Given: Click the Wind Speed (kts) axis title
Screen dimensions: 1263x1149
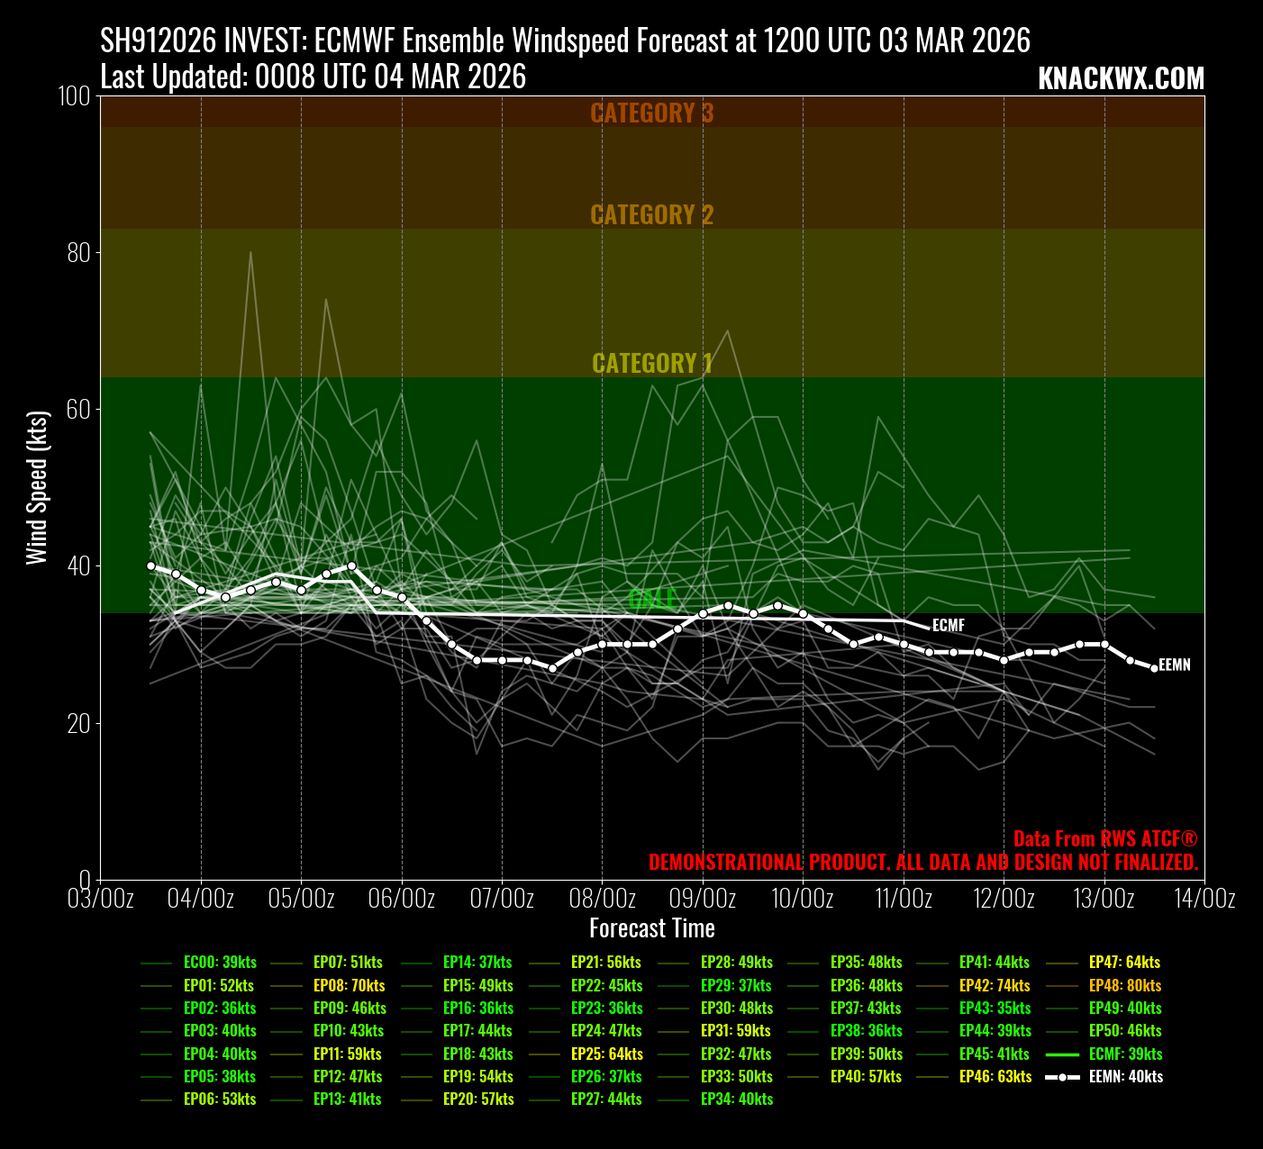Looking at the screenshot, I should (37, 487).
